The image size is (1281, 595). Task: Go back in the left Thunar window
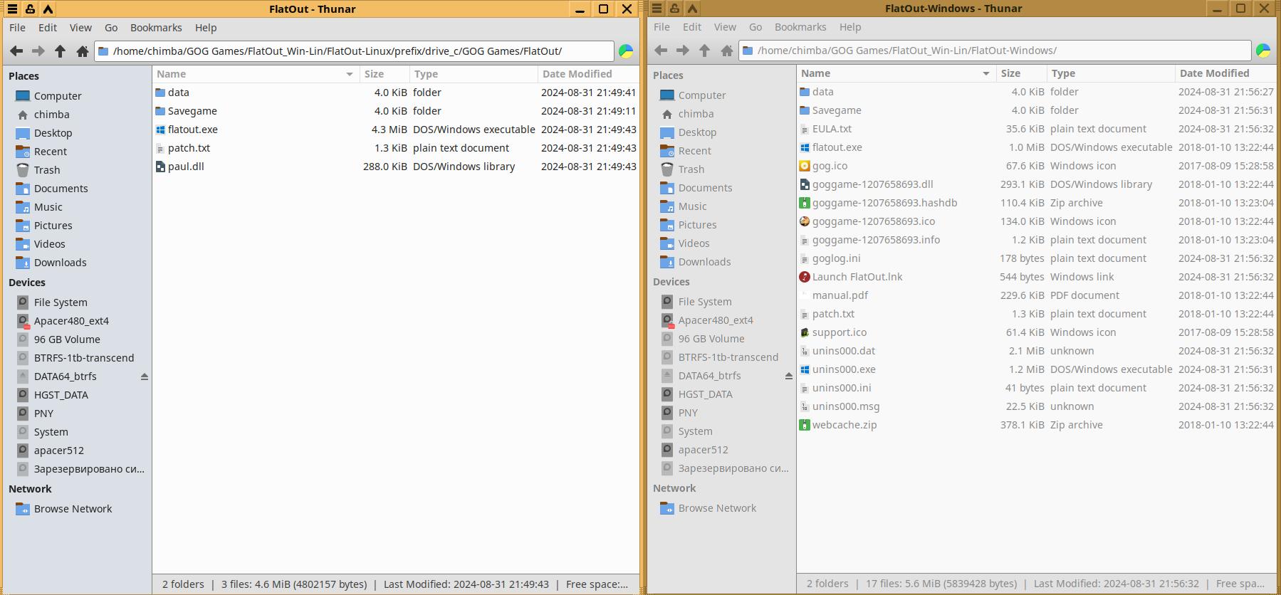tap(16, 51)
